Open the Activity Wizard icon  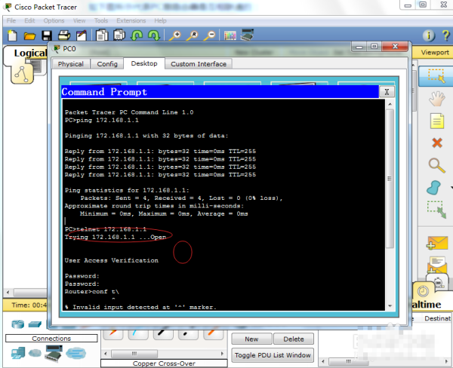[x=82, y=35]
